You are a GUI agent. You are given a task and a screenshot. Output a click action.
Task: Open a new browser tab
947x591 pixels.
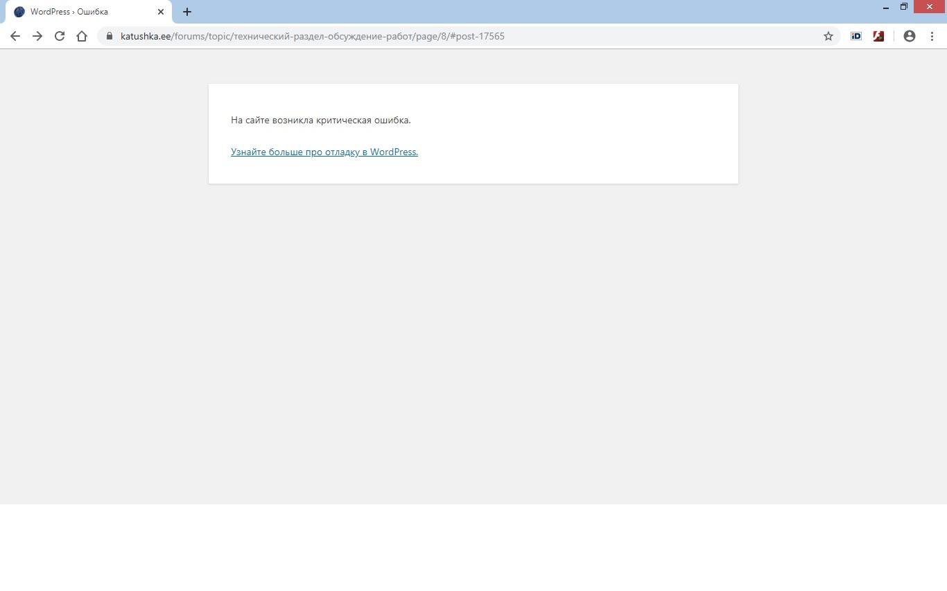187,12
